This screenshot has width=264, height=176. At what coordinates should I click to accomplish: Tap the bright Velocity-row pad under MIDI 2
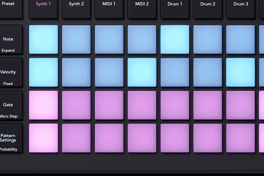[x=142, y=72]
